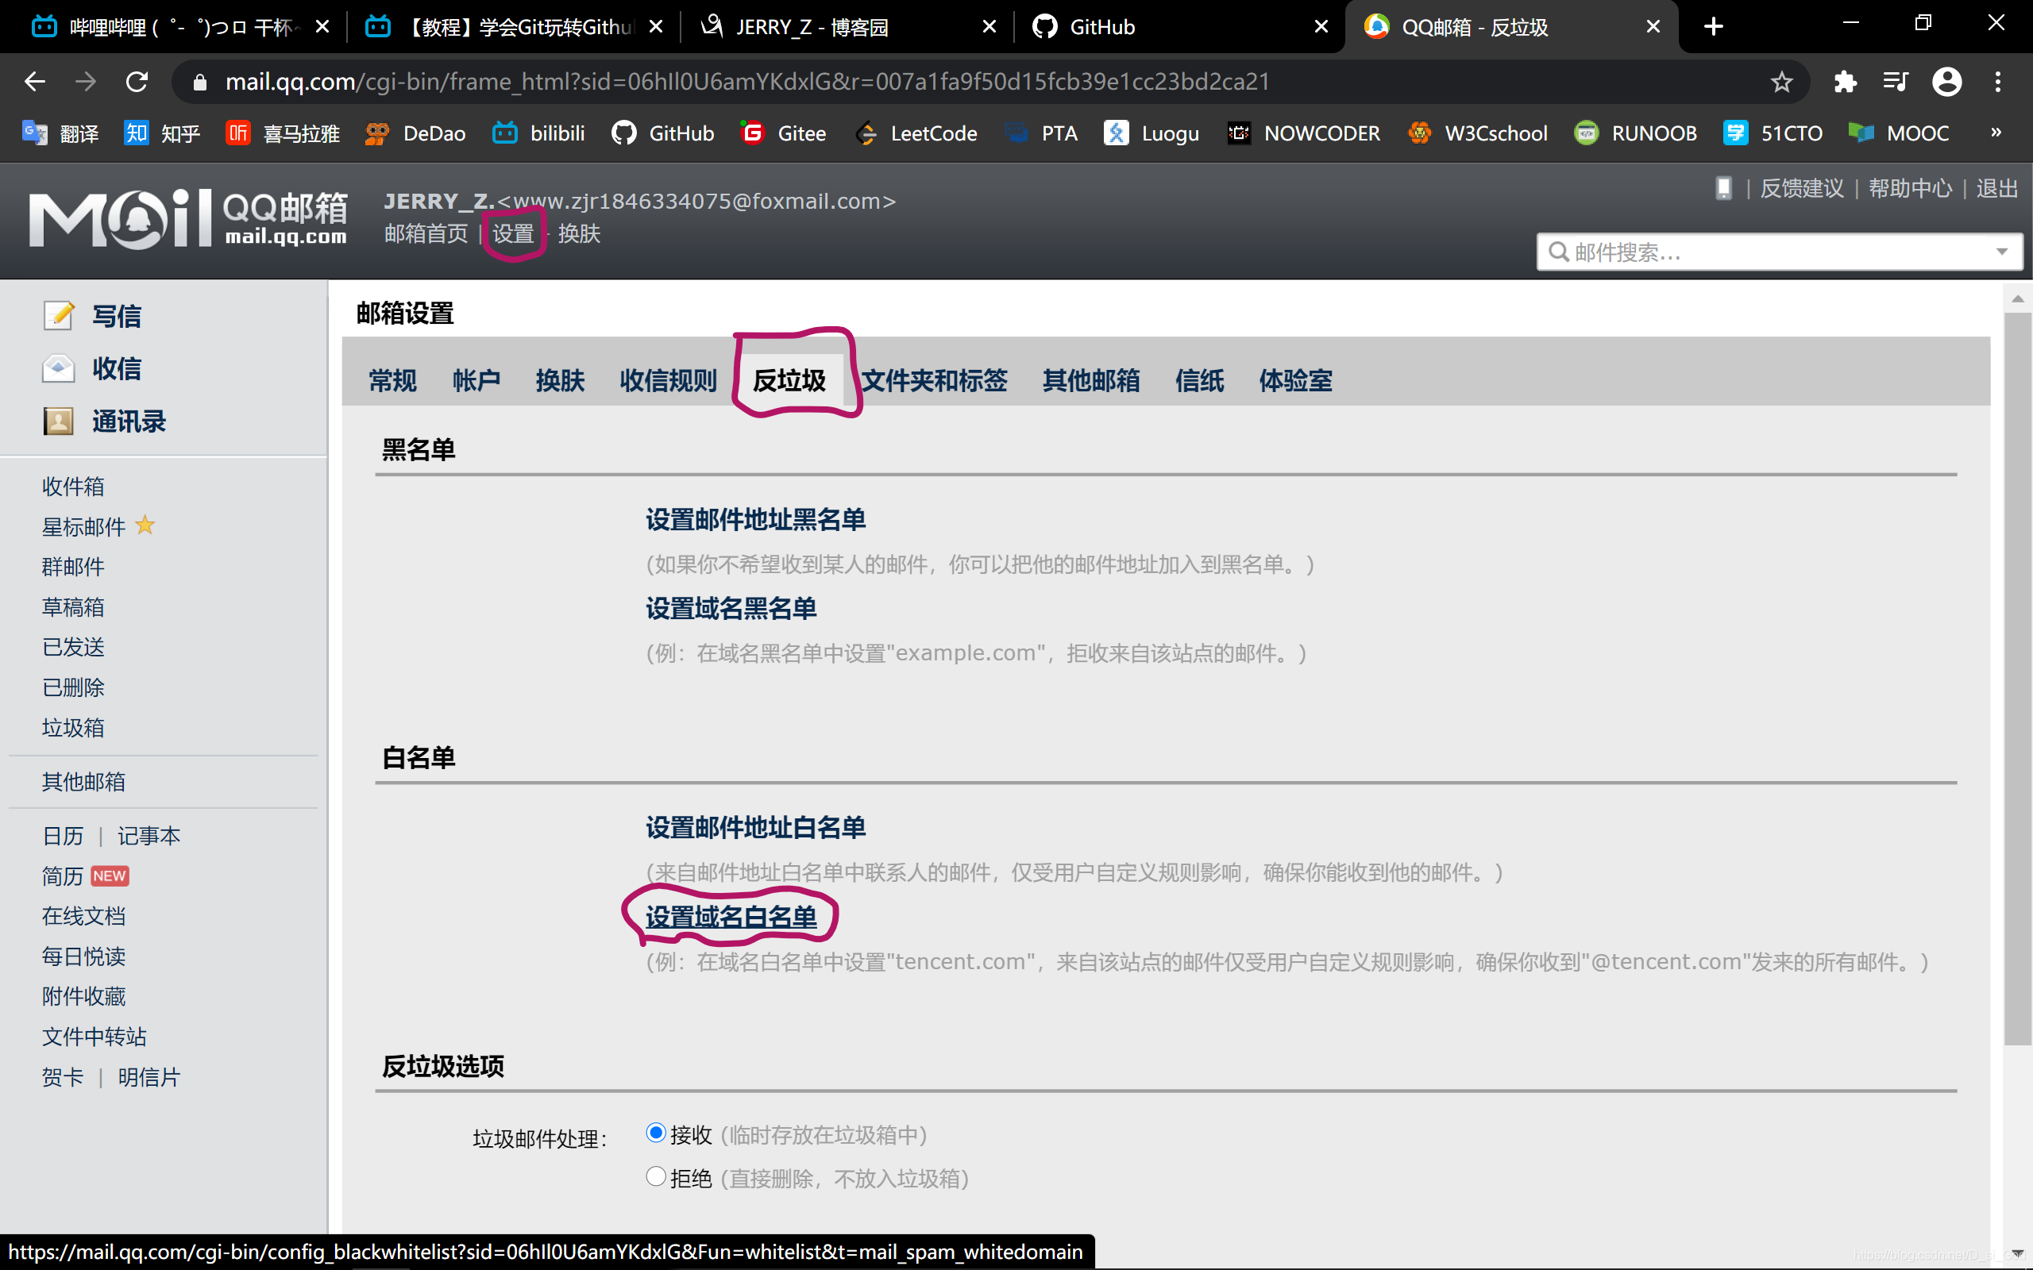Switch to the 文件夹和标签 settings tab
Screen dimensions: 2033x1270
[934, 380]
